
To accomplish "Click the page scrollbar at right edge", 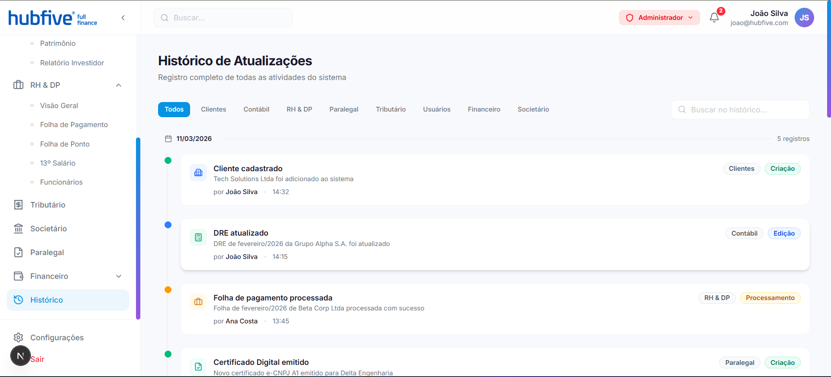I will [829, 59].
